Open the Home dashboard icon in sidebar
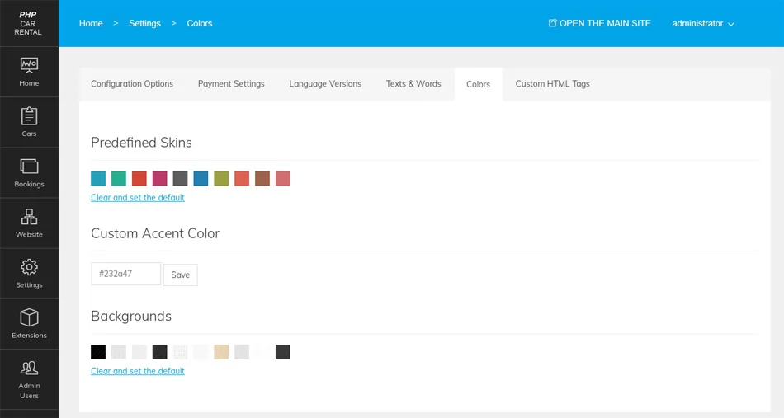 point(29,65)
